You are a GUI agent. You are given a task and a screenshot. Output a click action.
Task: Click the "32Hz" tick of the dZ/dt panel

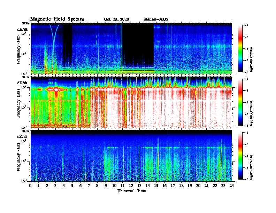26,131
